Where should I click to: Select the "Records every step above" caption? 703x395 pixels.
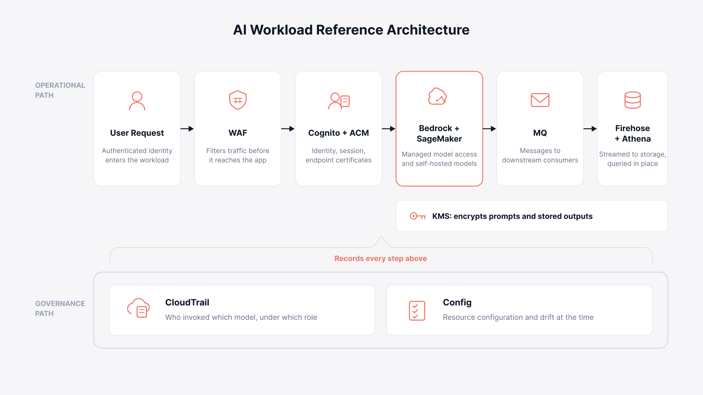381,259
